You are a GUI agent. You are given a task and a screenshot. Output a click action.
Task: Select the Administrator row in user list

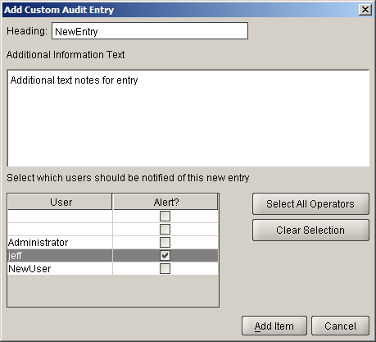113,243
